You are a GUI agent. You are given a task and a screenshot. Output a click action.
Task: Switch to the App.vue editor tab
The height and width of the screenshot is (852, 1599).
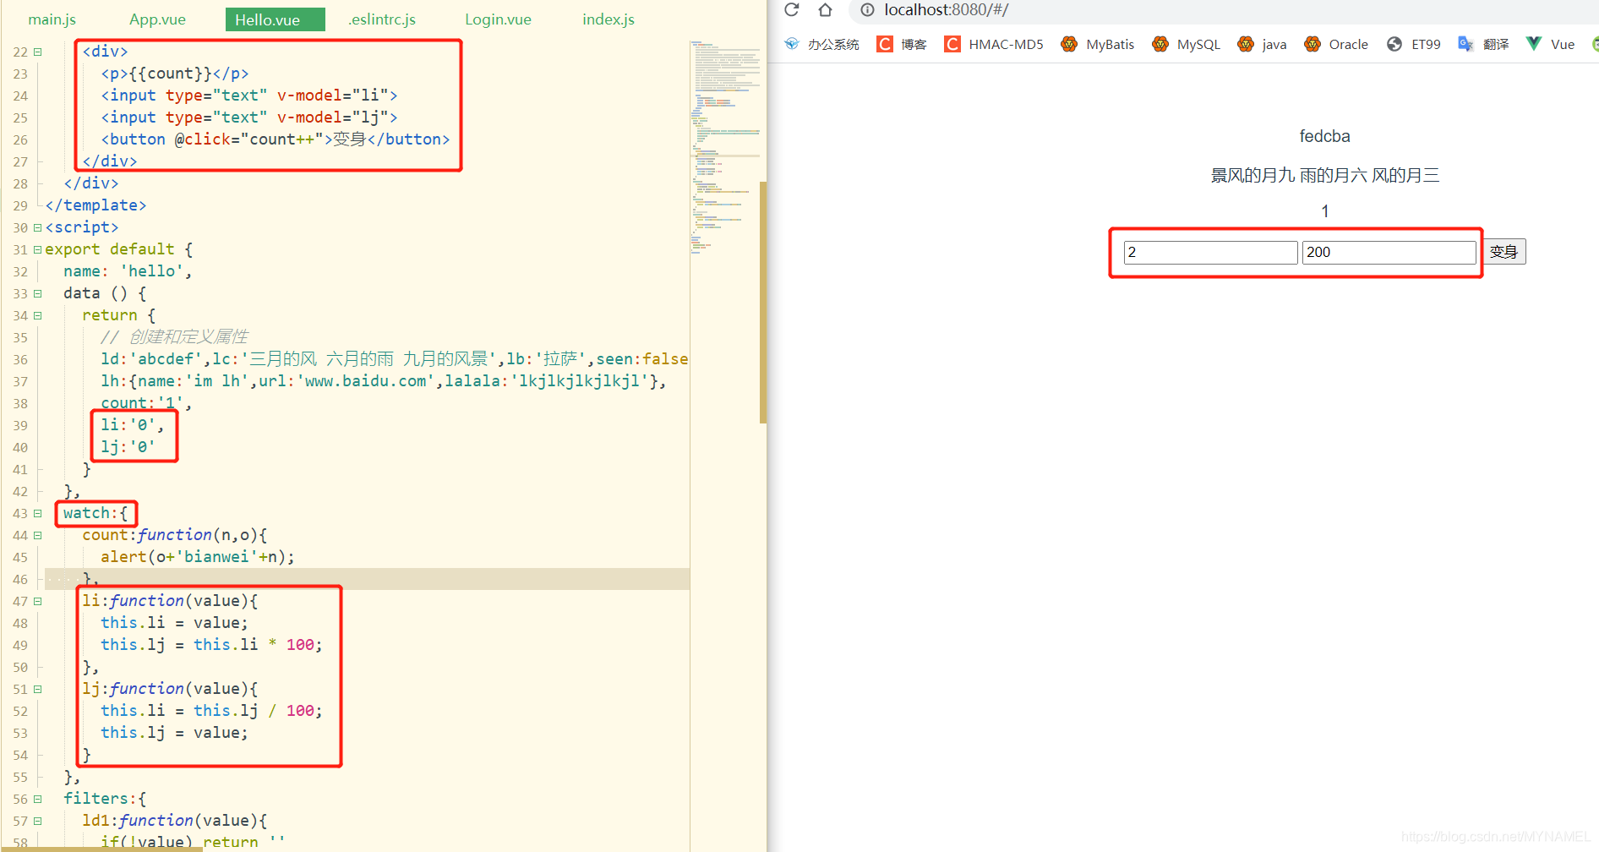coord(157,19)
